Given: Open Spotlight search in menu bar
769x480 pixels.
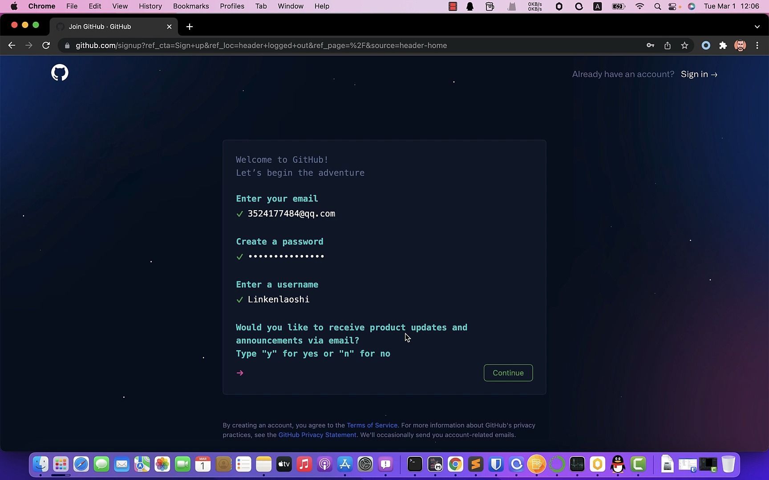Looking at the screenshot, I should [x=657, y=6].
